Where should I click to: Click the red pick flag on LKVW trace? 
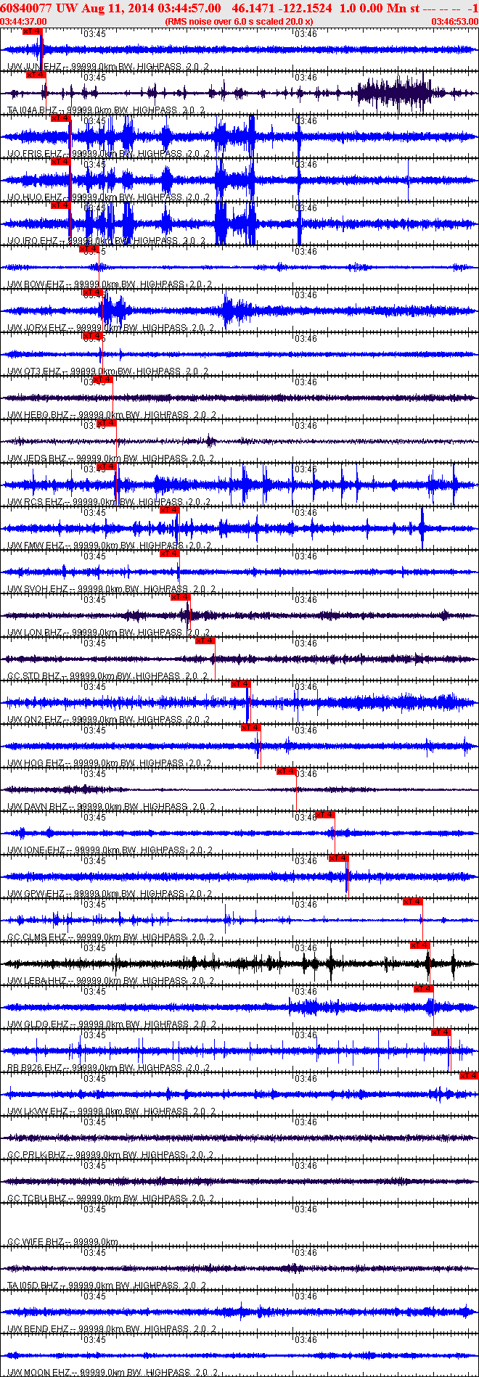pos(469,1076)
